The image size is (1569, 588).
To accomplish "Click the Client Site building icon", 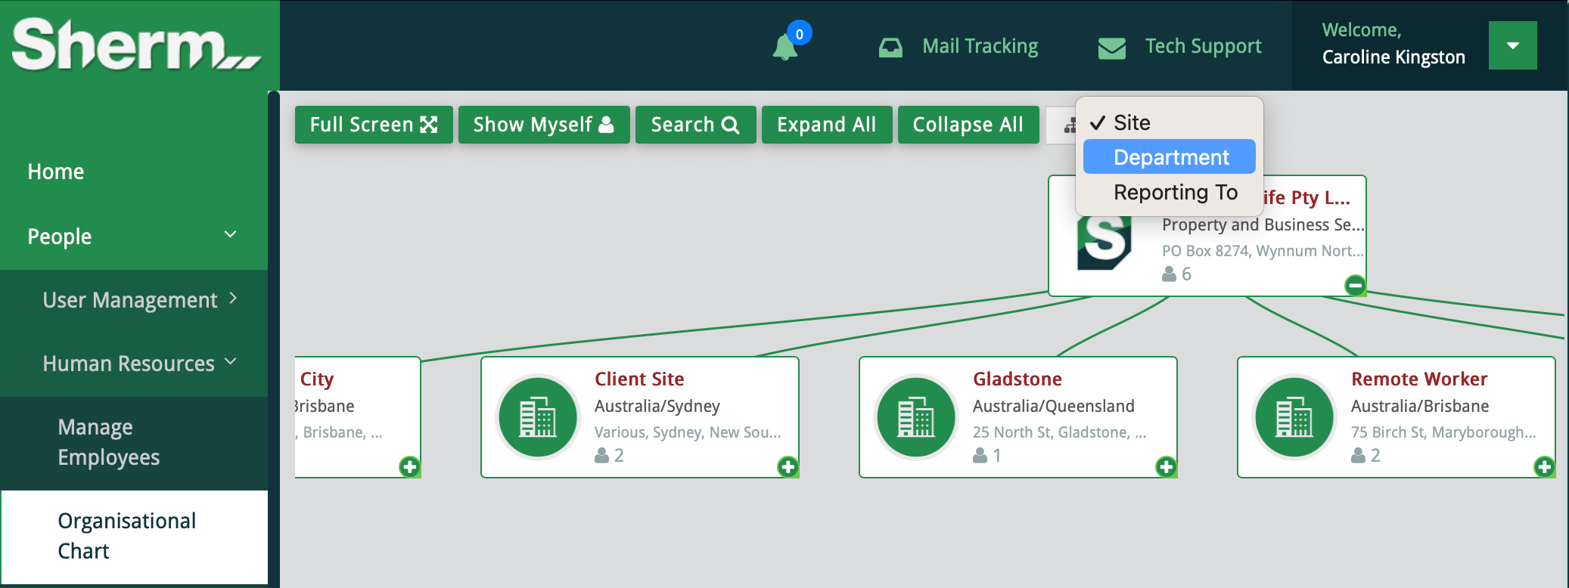I will point(538,416).
